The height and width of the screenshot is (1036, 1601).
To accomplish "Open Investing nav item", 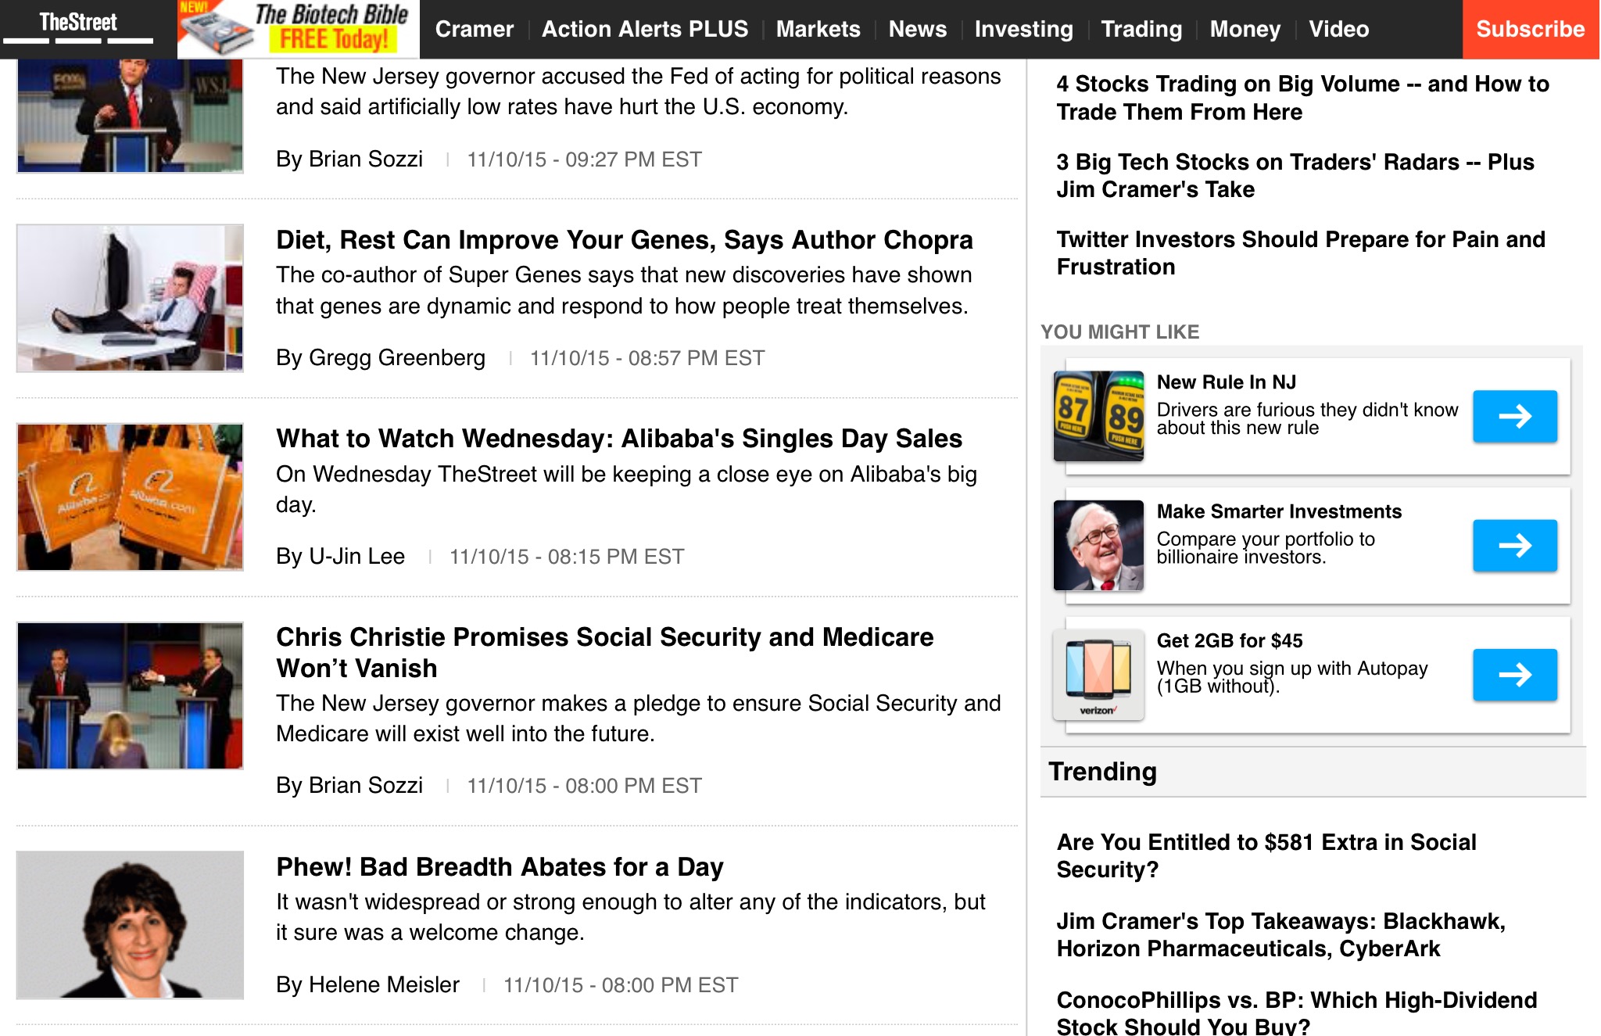I will pos(1023,29).
